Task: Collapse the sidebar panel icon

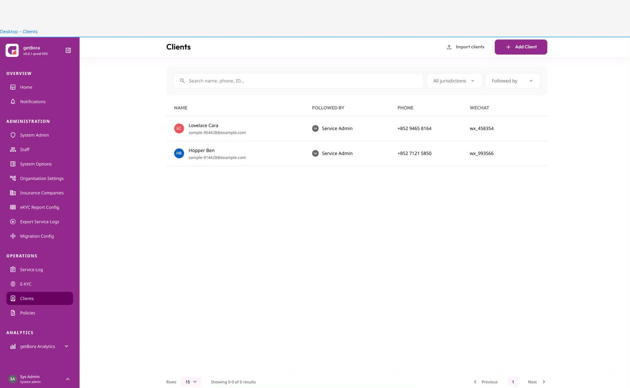Action: point(68,50)
